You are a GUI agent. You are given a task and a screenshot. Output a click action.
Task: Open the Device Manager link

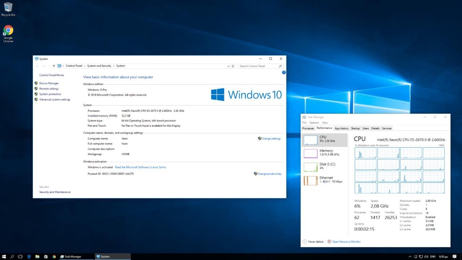[x=49, y=83]
